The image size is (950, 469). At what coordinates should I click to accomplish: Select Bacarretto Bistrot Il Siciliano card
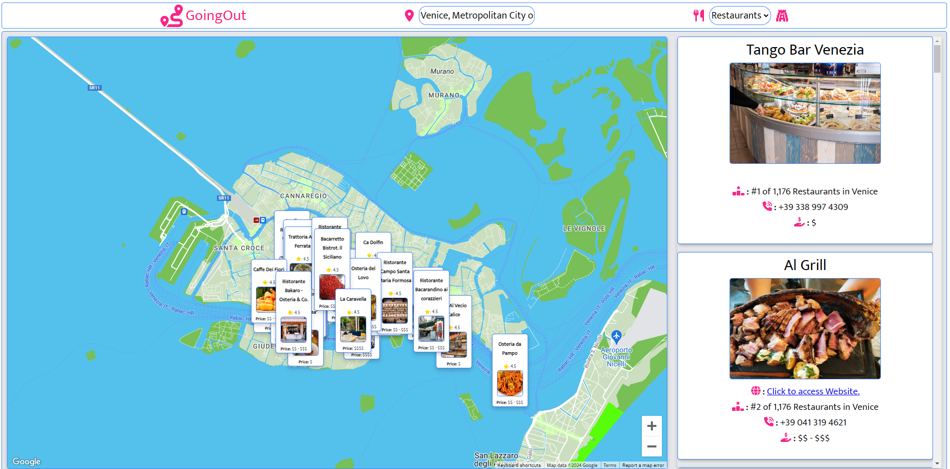[332, 270]
